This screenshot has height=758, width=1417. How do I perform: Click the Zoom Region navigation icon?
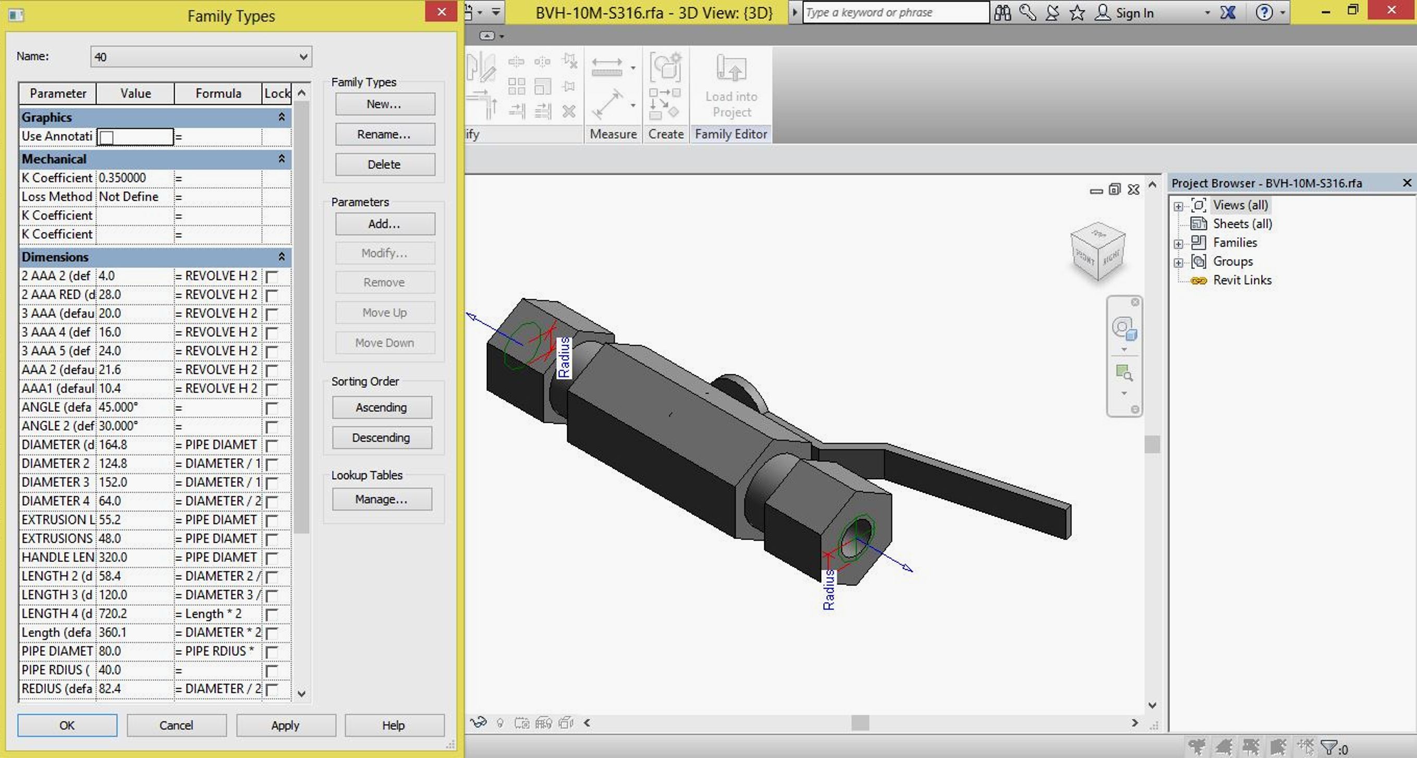[x=1124, y=373]
